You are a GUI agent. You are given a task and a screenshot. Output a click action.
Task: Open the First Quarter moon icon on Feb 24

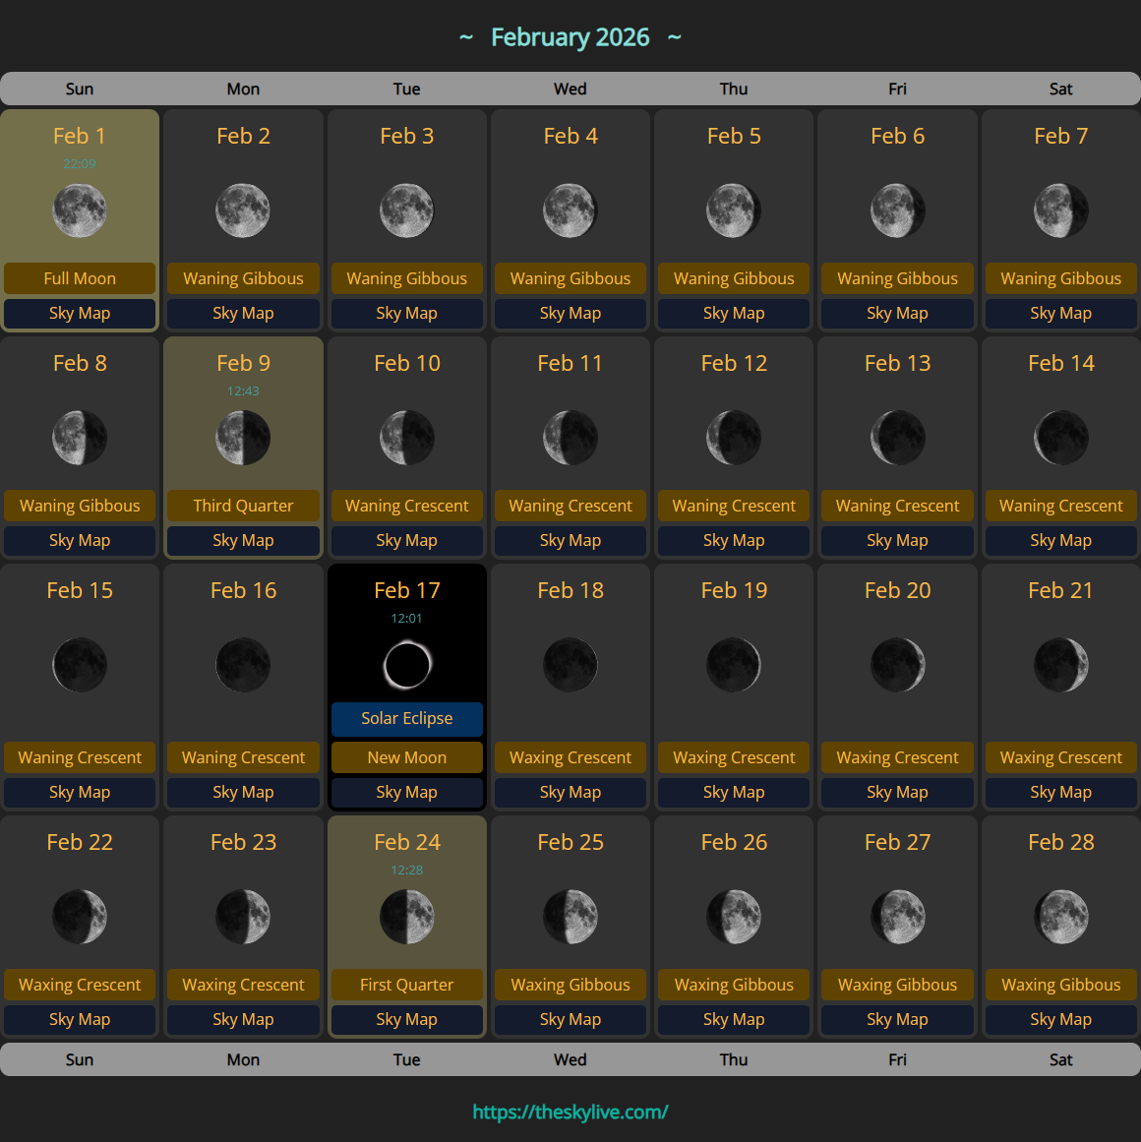click(406, 916)
